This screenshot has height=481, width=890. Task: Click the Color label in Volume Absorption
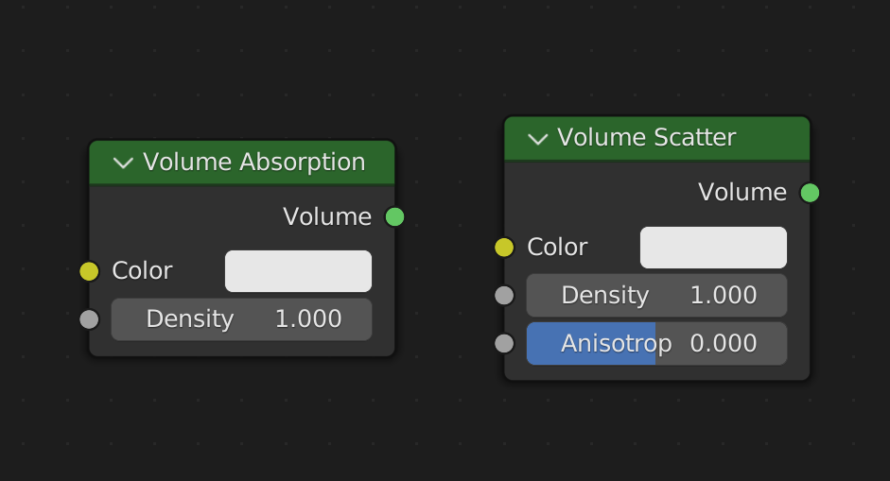[x=142, y=271]
